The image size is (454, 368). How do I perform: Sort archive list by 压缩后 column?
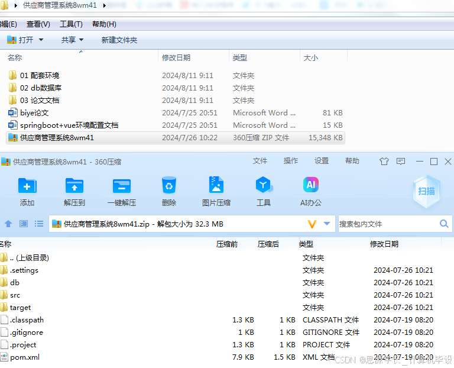(268, 244)
